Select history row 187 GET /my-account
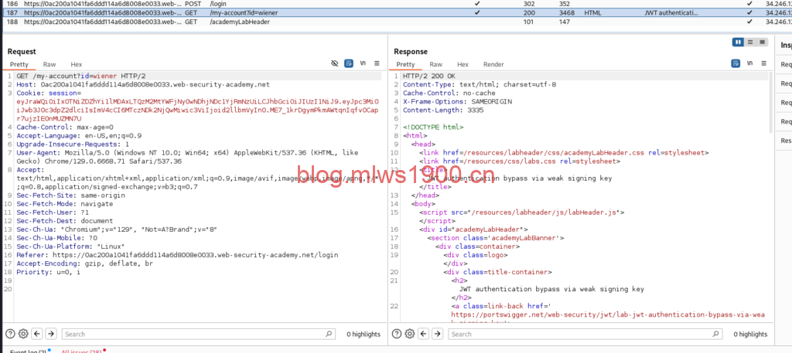Viewport: 792px width, 353px height. click(x=396, y=12)
